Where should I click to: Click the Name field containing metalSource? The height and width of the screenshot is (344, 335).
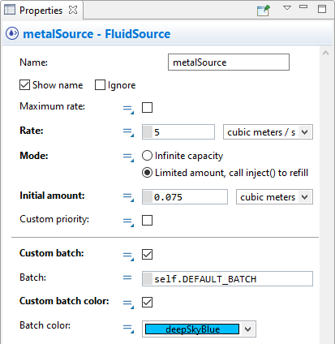click(229, 62)
